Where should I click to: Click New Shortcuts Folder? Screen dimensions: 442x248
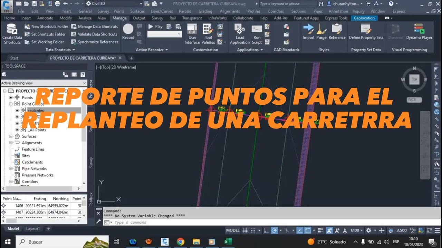(x=46, y=27)
